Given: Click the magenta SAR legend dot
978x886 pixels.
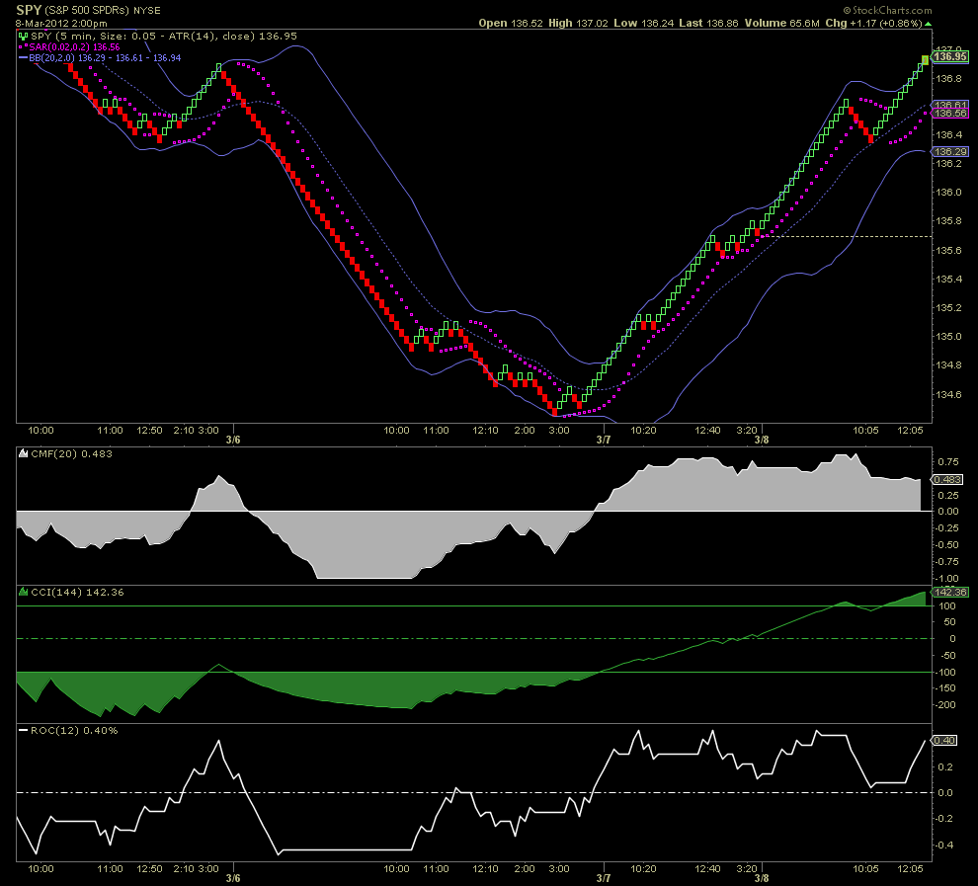Looking at the screenshot, I should tap(25, 47).
